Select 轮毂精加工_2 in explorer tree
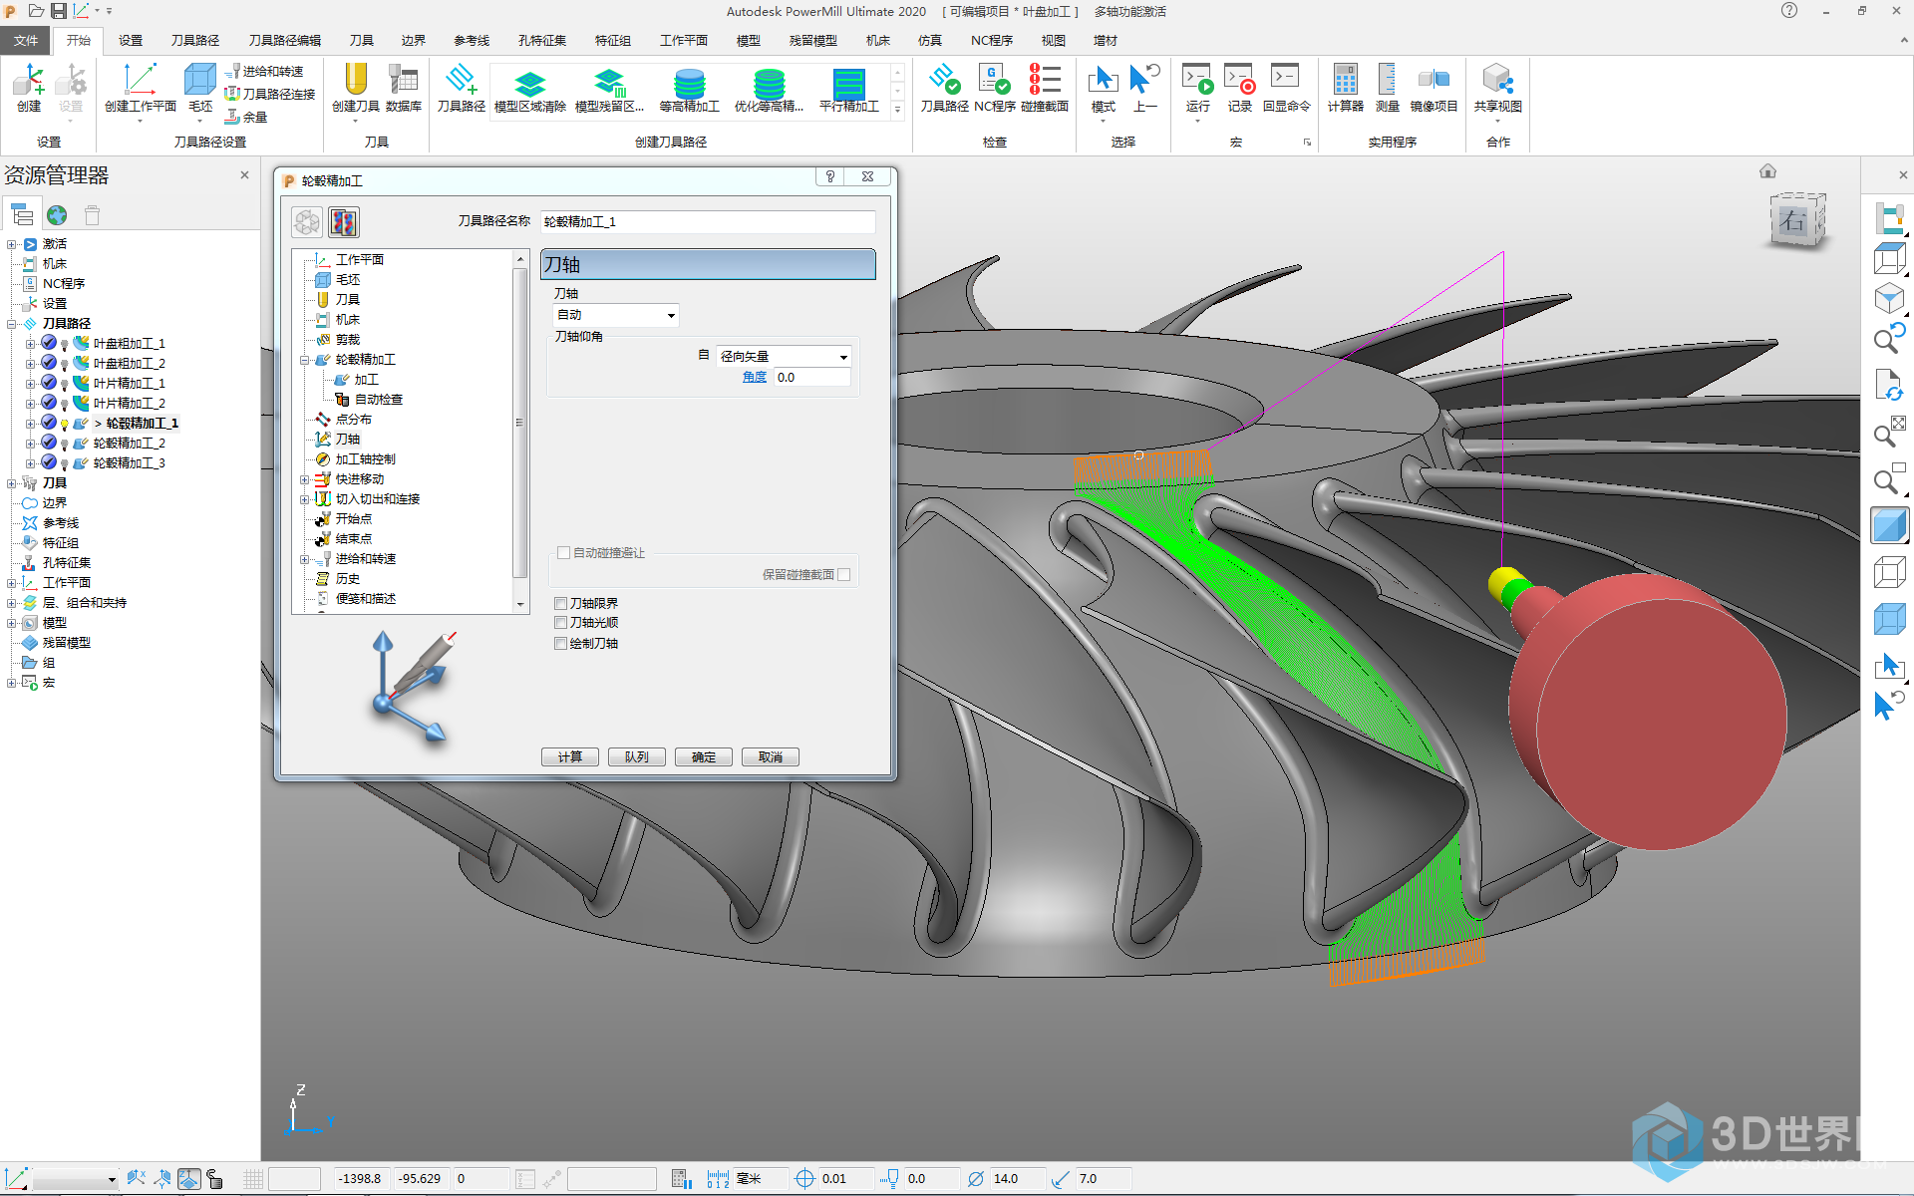 point(129,444)
